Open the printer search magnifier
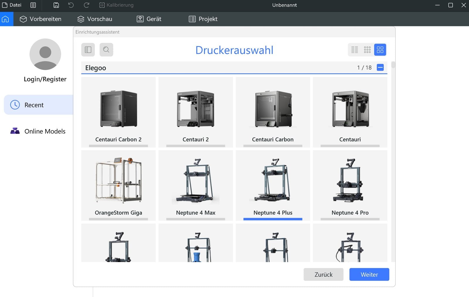 (x=106, y=50)
